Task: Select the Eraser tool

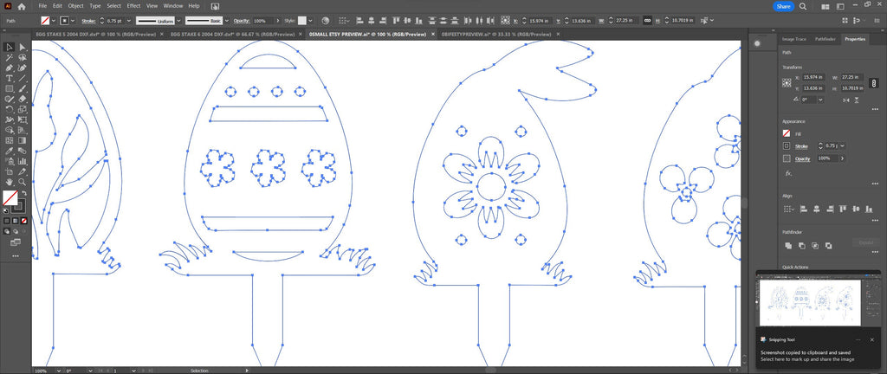Action: (x=23, y=99)
